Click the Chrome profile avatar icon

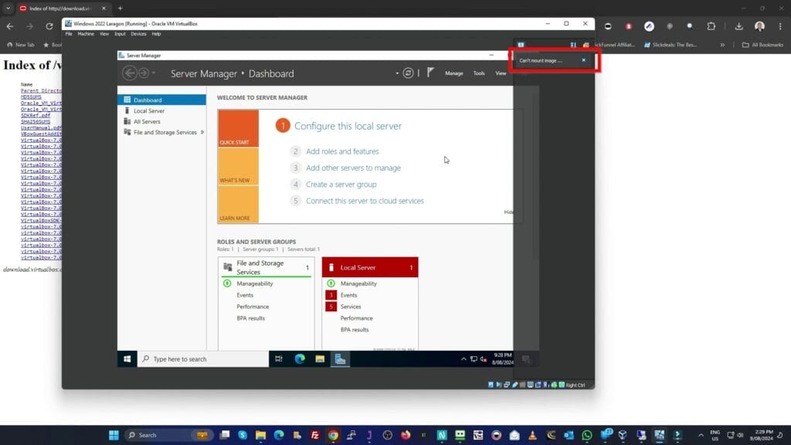pos(761,25)
